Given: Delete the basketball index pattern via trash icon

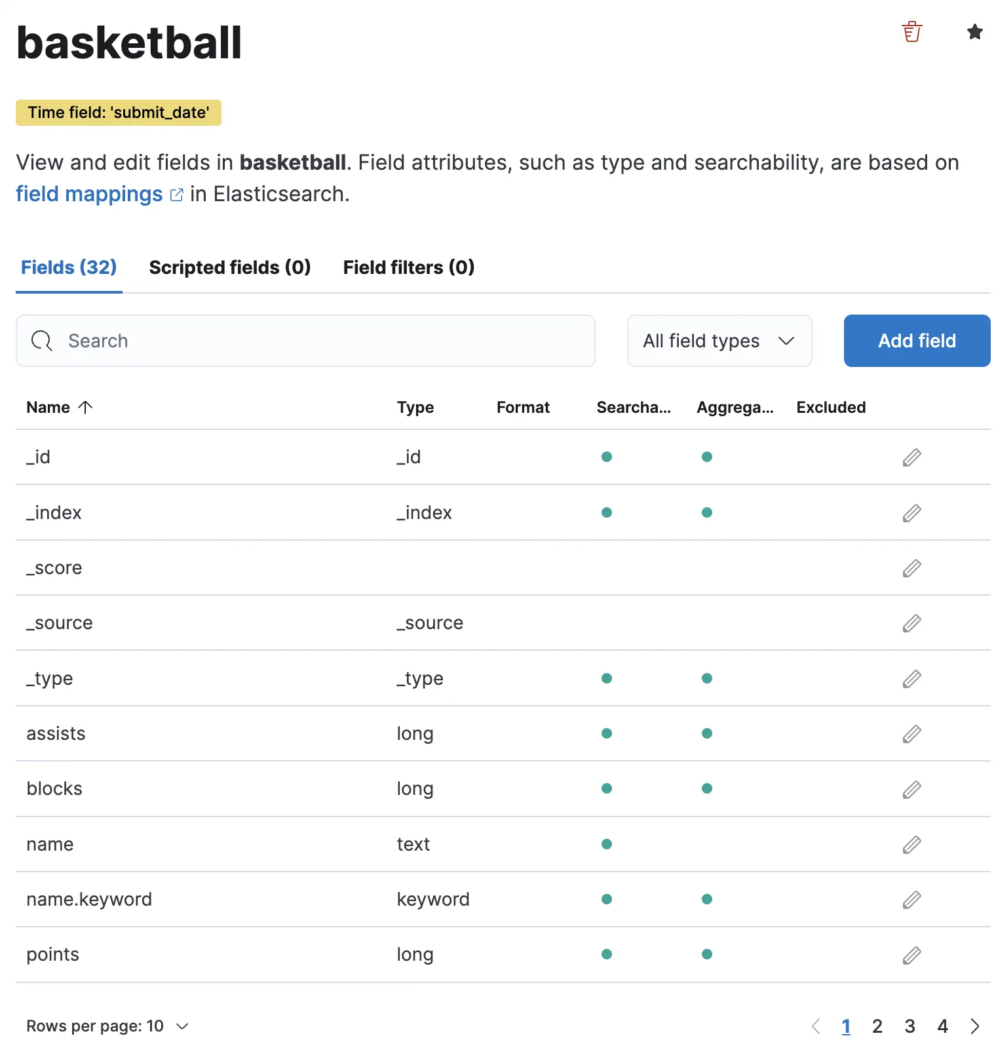Looking at the screenshot, I should click(911, 32).
